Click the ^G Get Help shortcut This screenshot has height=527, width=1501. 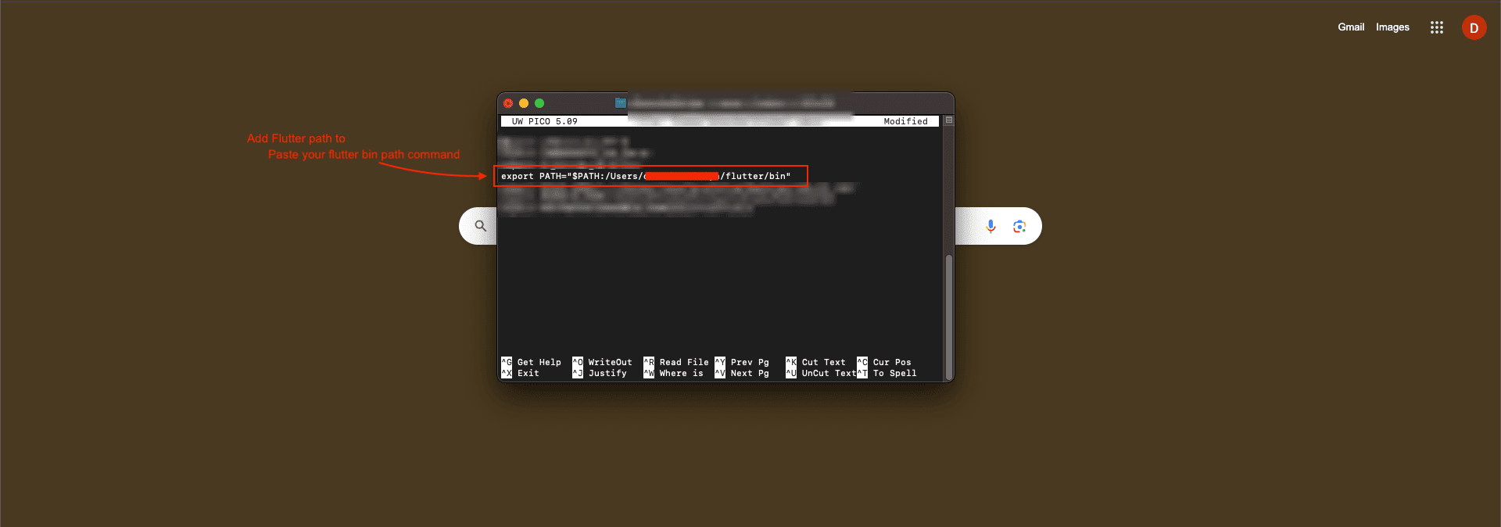click(x=531, y=362)
